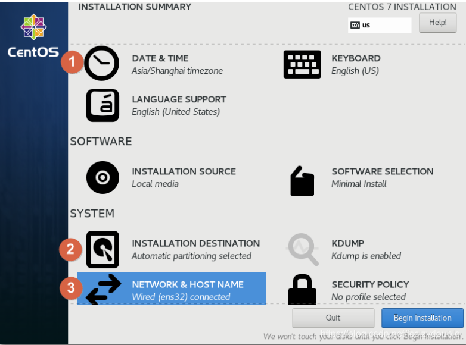Click the Quit button
The width and height of the screenshot is (466, 345).
333,318
